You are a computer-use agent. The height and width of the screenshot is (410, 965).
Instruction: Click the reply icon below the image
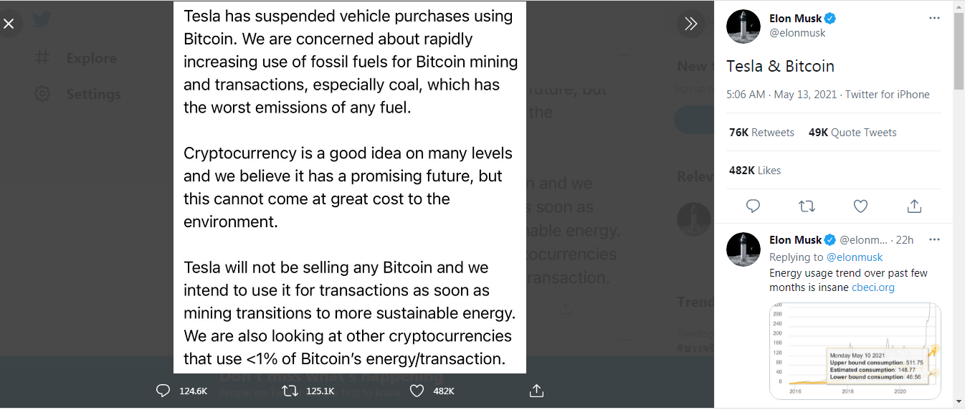point(163,391)
